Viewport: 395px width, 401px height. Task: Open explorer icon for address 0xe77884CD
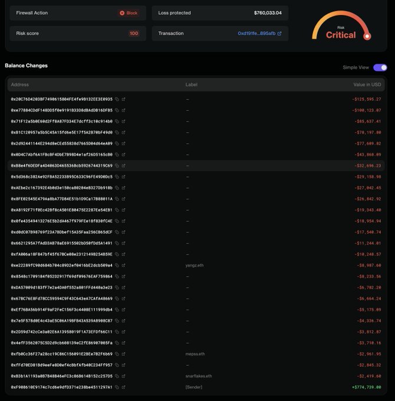[123, 110]
